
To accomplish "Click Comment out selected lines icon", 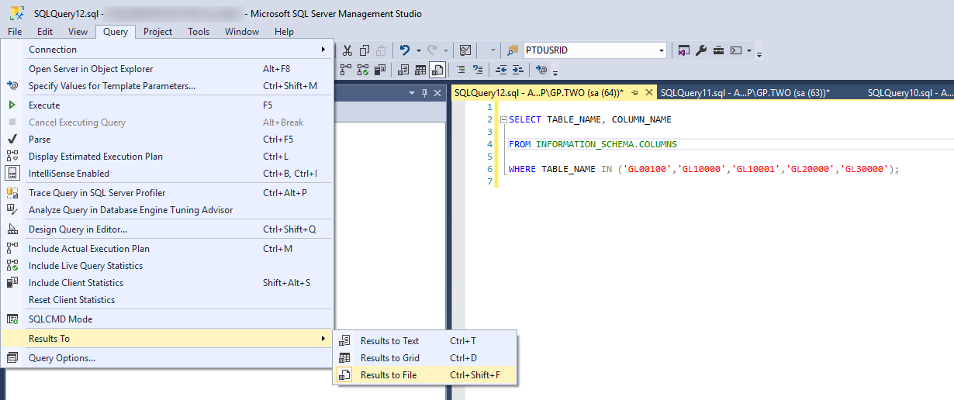I will (x=461, y=70).
